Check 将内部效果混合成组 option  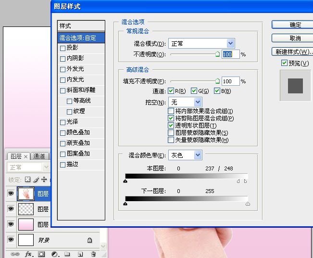pos(171,111)
